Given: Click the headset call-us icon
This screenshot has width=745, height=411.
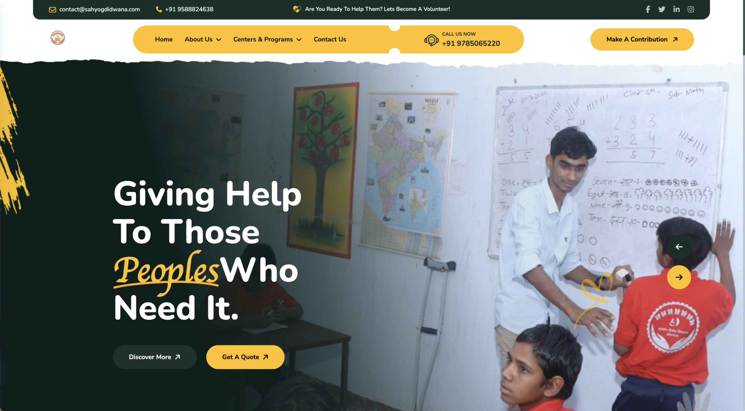Looking at the screenshot, I should (x=431, y=40).
